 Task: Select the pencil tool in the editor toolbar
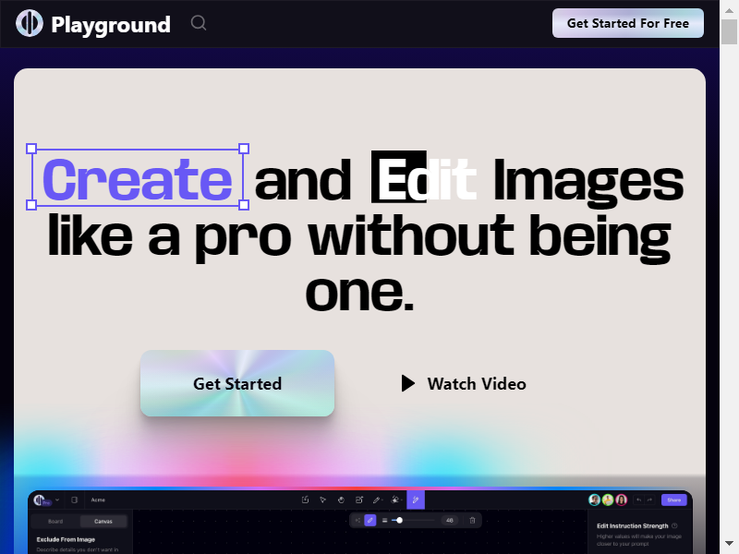pyautogui.click(x=376, y=500)
